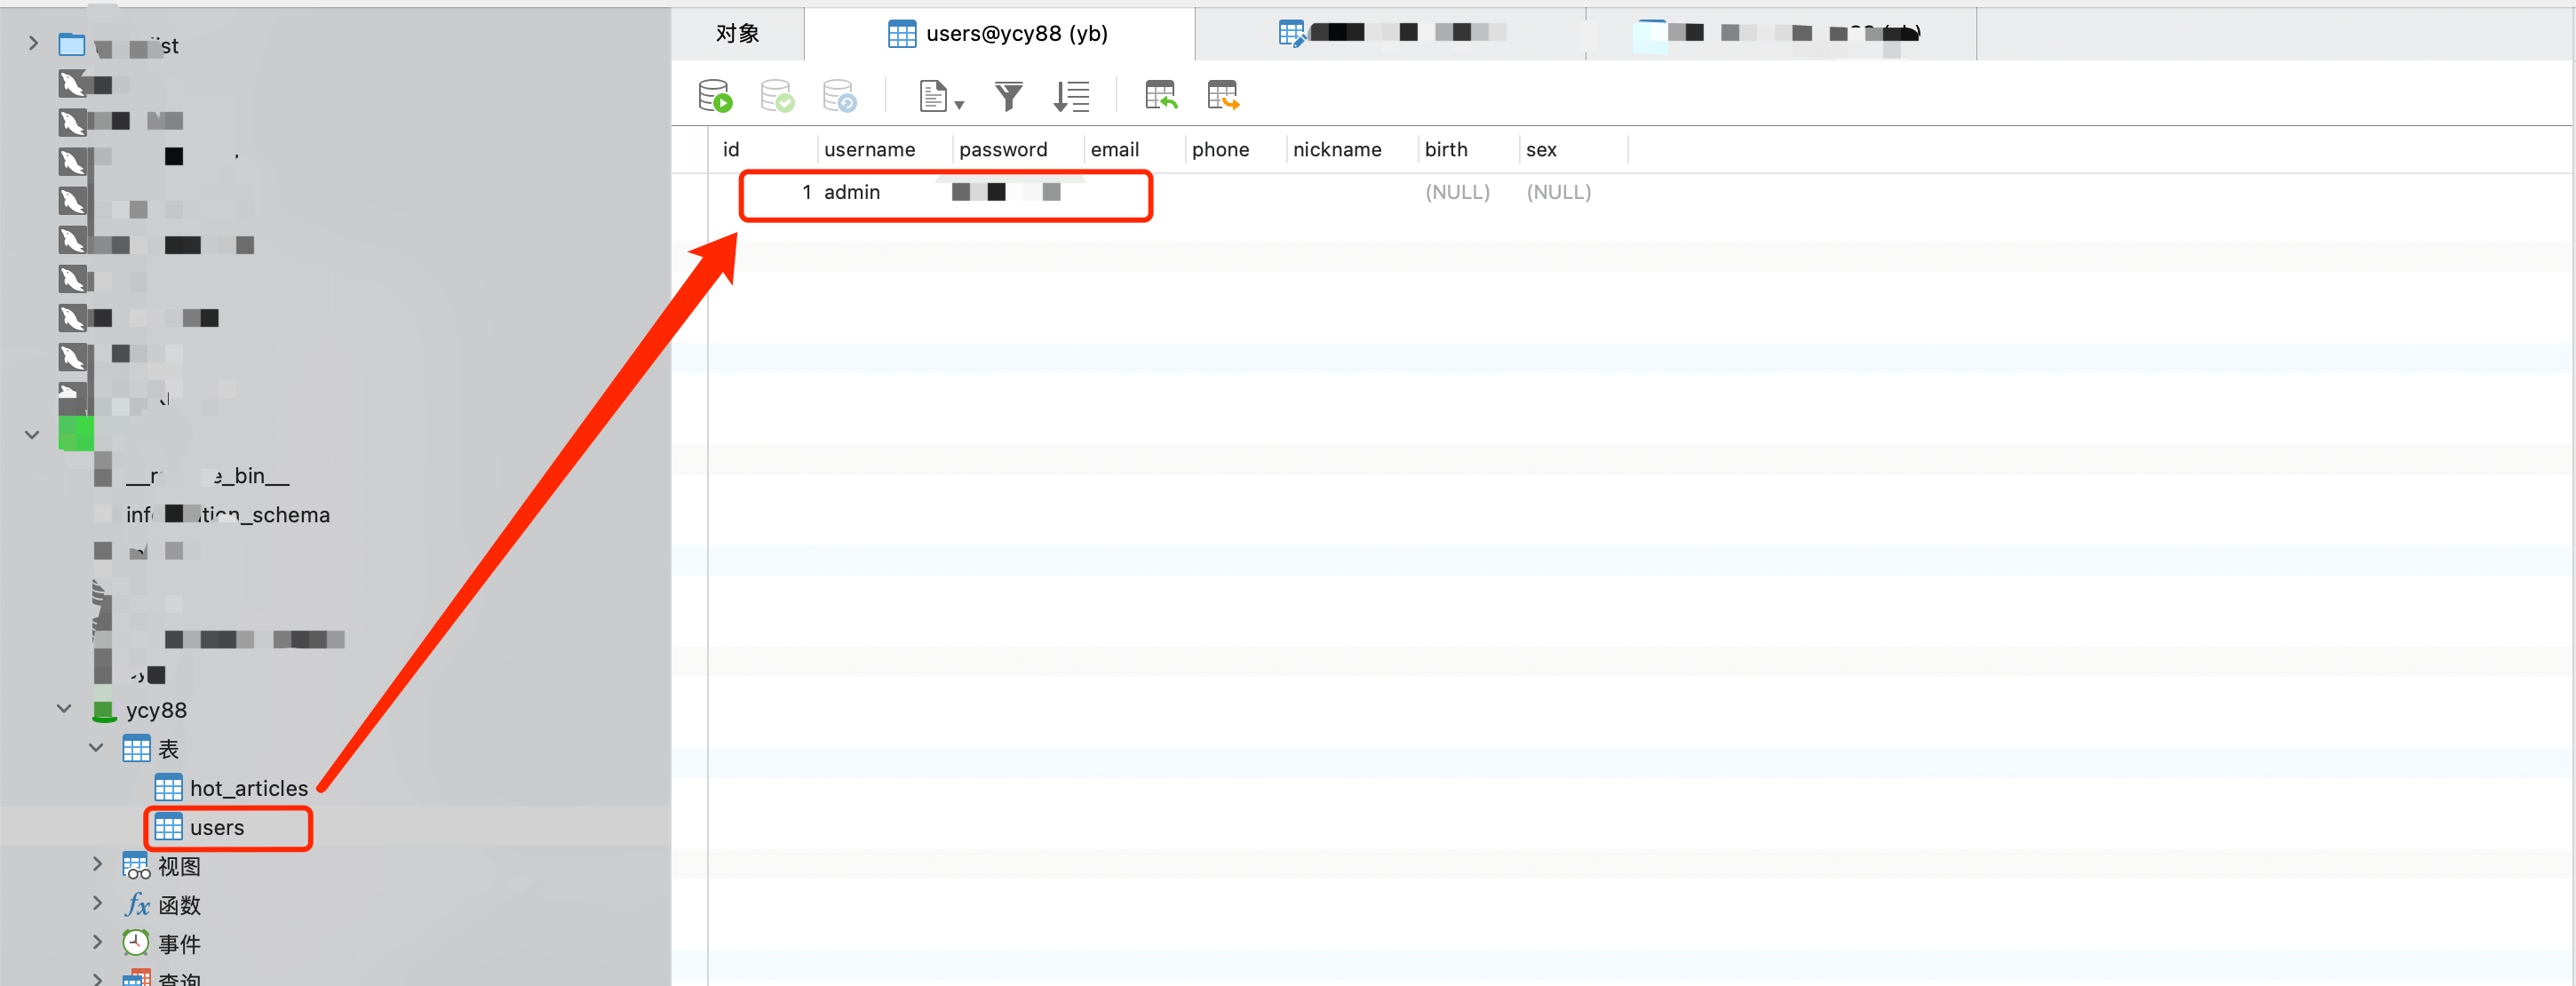Click the text document toolbar icon
2576x986 pixels.
pyautogui.click(x=933, y=96)
